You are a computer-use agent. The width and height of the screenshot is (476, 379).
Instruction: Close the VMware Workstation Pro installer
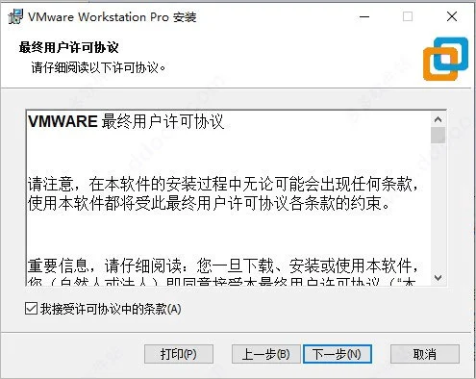click(452, 16)
